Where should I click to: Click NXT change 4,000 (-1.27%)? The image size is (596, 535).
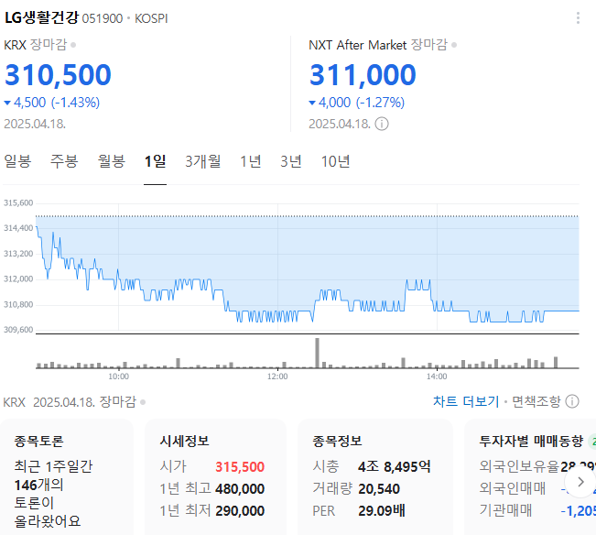click(357, 103)
